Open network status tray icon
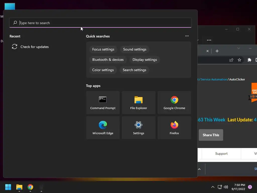Image resolution: width=257 pixels, height=193 pixels. tap(220, 187)
